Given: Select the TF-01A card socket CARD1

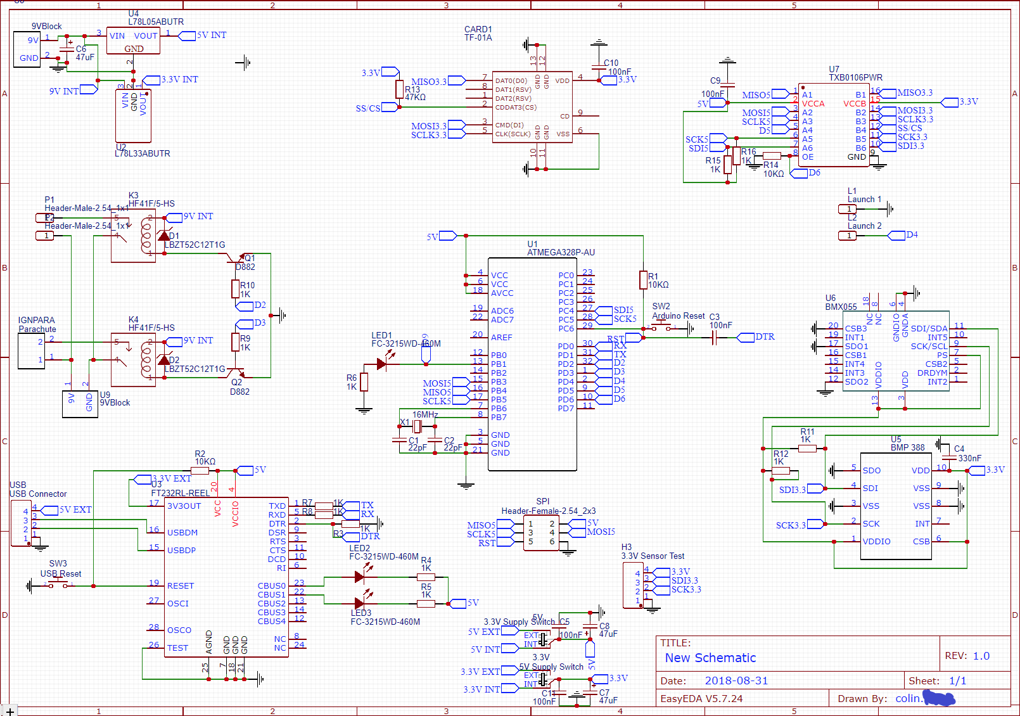Looking at the screenshot, I should click(532, 107).
